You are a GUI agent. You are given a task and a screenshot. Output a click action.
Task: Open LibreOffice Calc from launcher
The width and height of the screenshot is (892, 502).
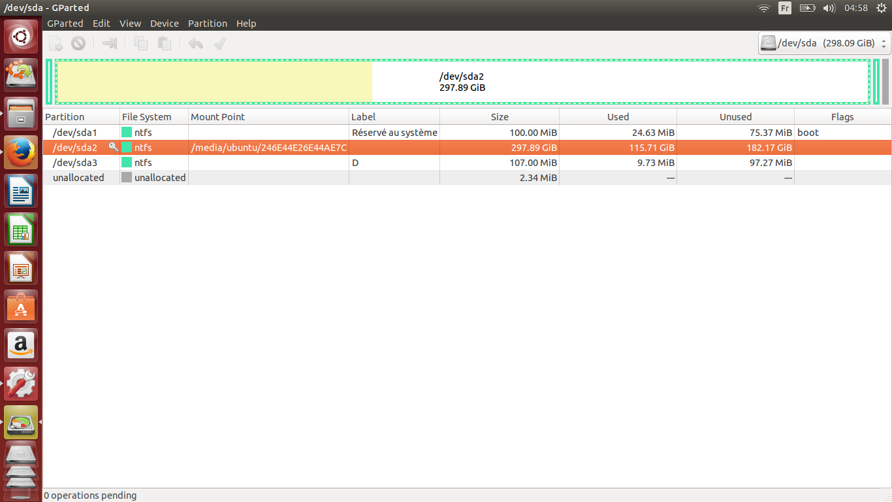click(22, 229)
